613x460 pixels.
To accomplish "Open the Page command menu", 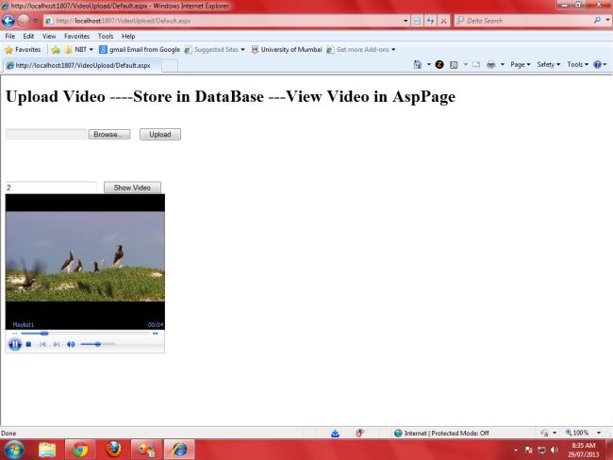I will 521,64.
